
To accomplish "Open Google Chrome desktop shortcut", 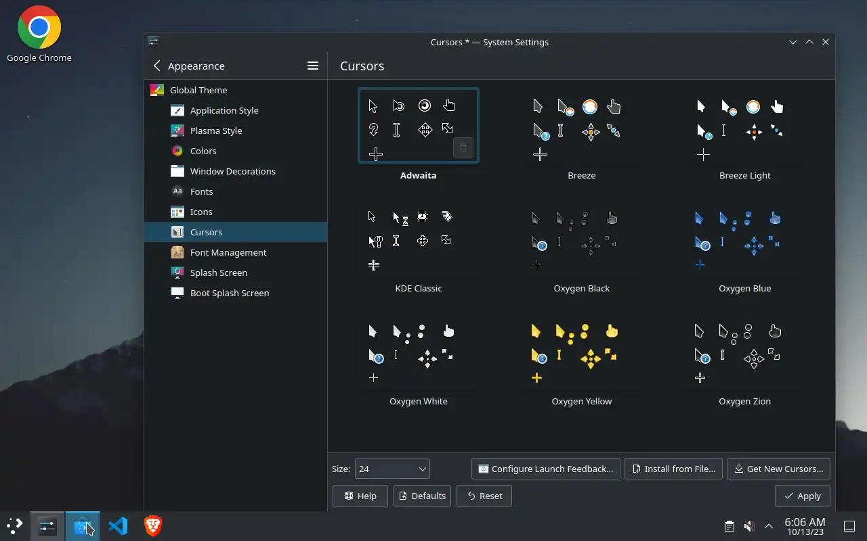I will click(39, 34).
